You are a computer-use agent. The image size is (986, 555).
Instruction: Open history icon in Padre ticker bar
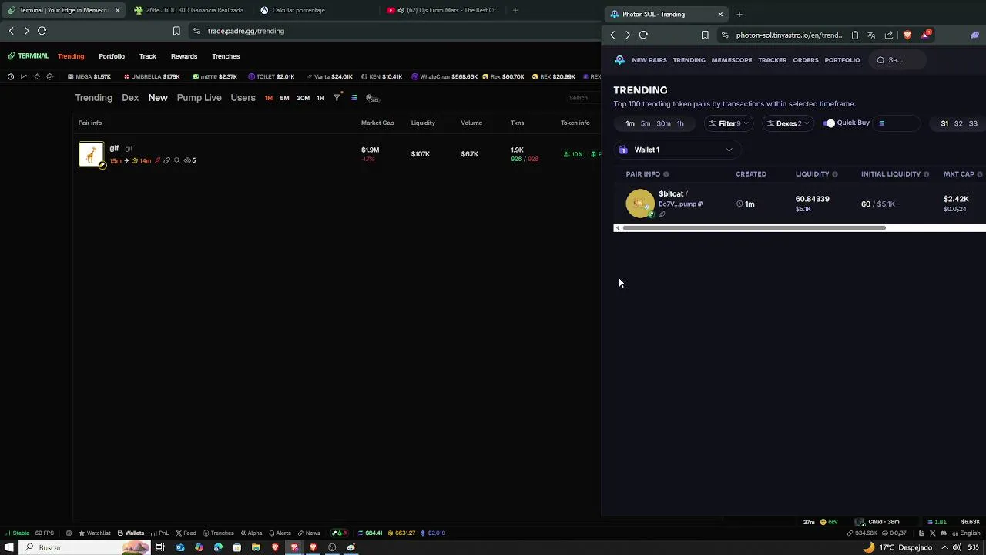click(11, 76)
